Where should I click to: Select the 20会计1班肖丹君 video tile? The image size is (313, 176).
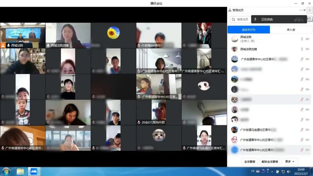(159, 112)
